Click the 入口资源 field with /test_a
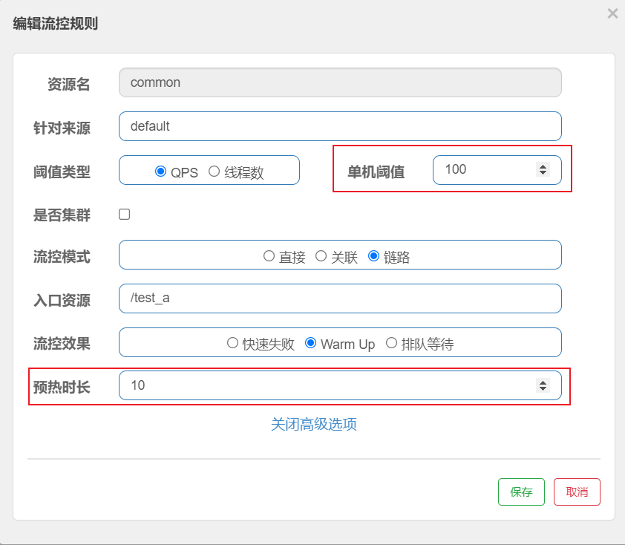 coord(340,298)
